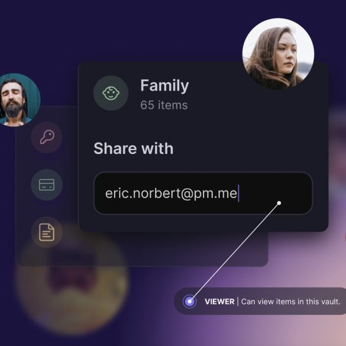Select the key login icon
The height and width of the screenshot is (346, 346).
coord(47,137)
